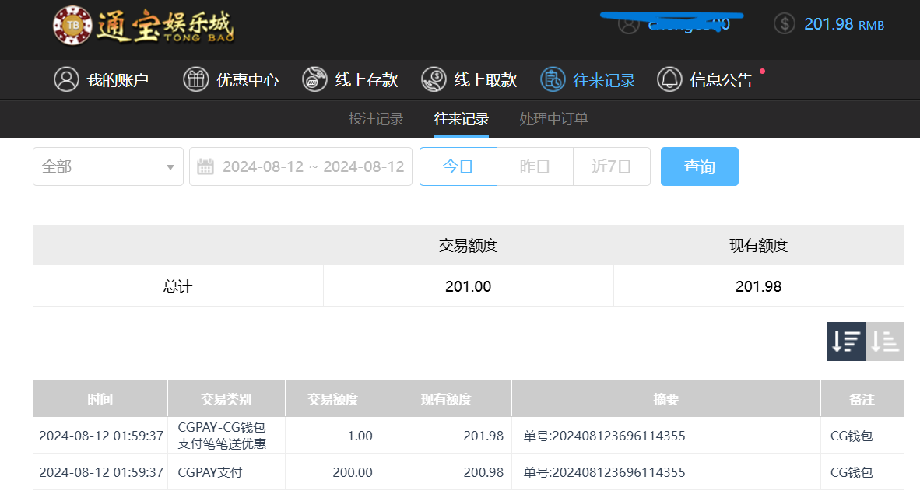Click the calendar icon in date field
The image size is (920, 501).
(x=205, y=166)
